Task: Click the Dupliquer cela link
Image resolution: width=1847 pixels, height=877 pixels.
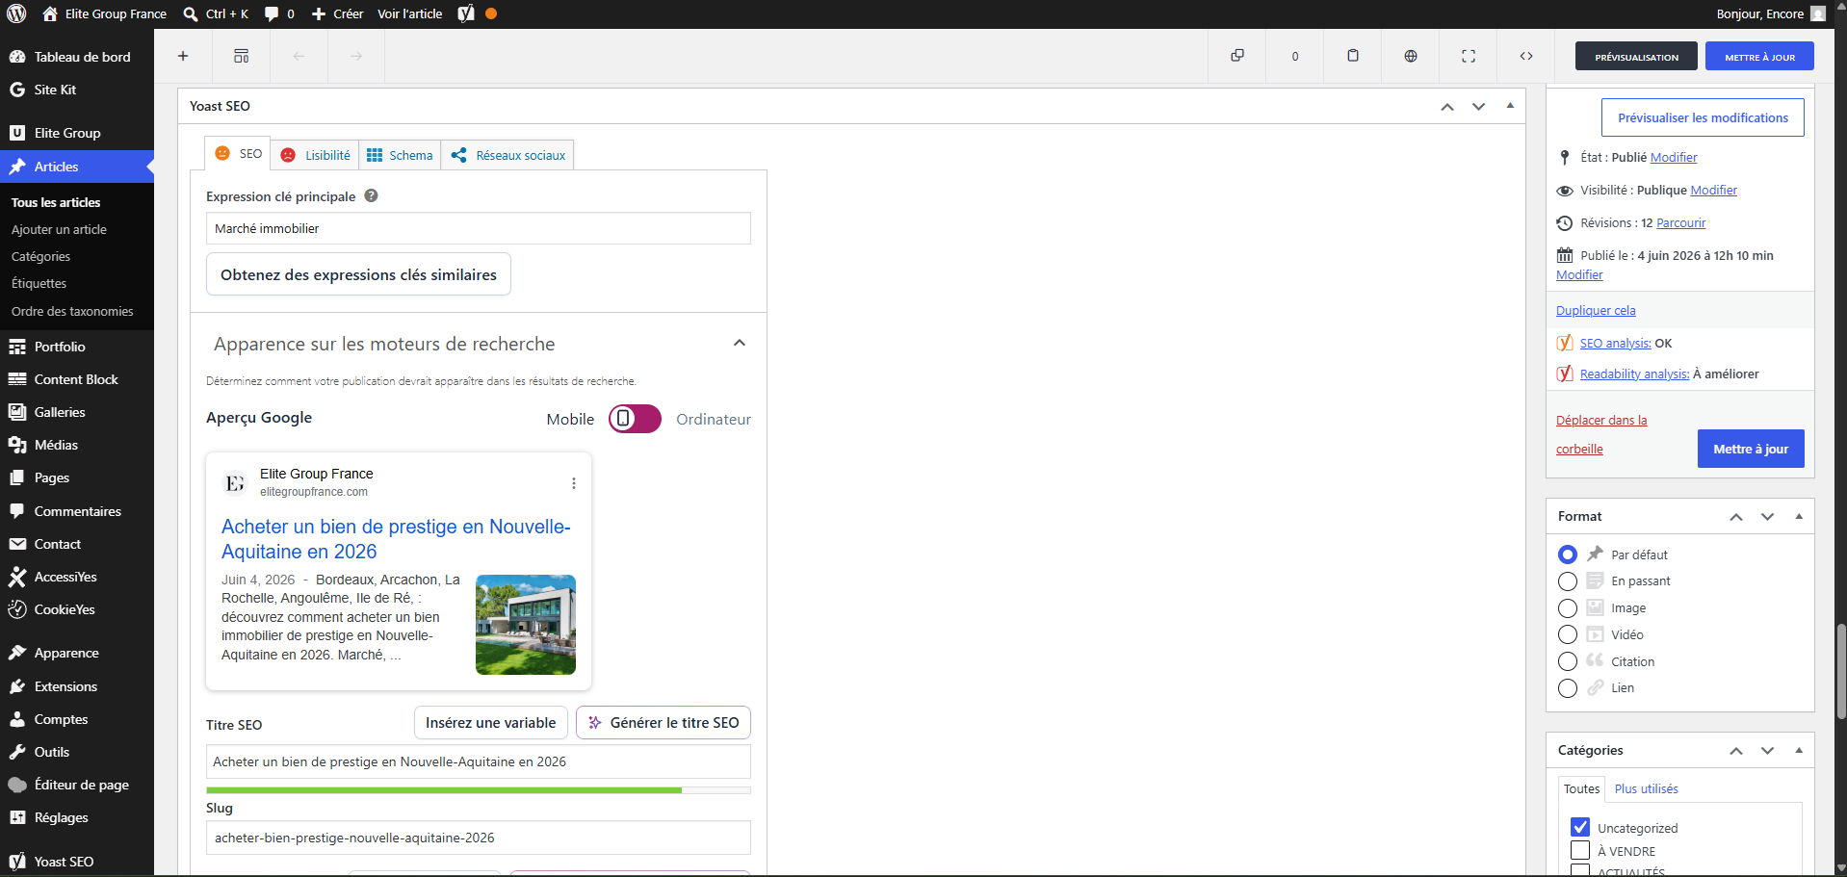Action: pos(1596,310)
